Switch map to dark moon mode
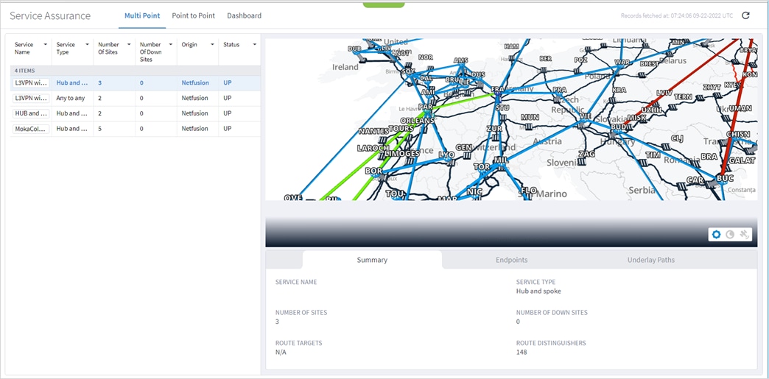The height and width of the screenshot is (379, 769). coord(730,235)
